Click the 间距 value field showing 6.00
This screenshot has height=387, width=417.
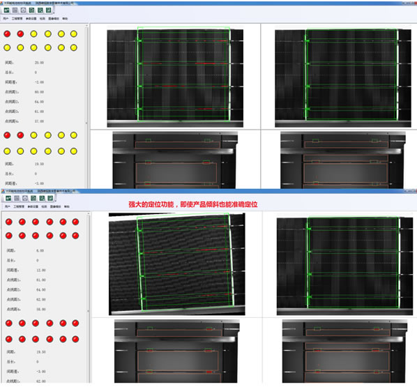[x=40, y=250]
